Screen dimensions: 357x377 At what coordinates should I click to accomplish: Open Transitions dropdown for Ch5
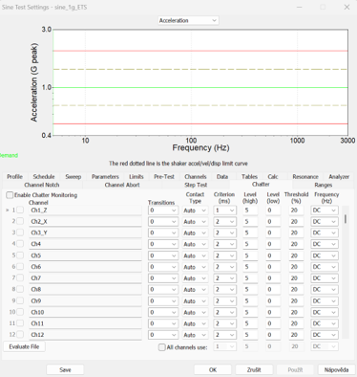[x=163, y=255]
